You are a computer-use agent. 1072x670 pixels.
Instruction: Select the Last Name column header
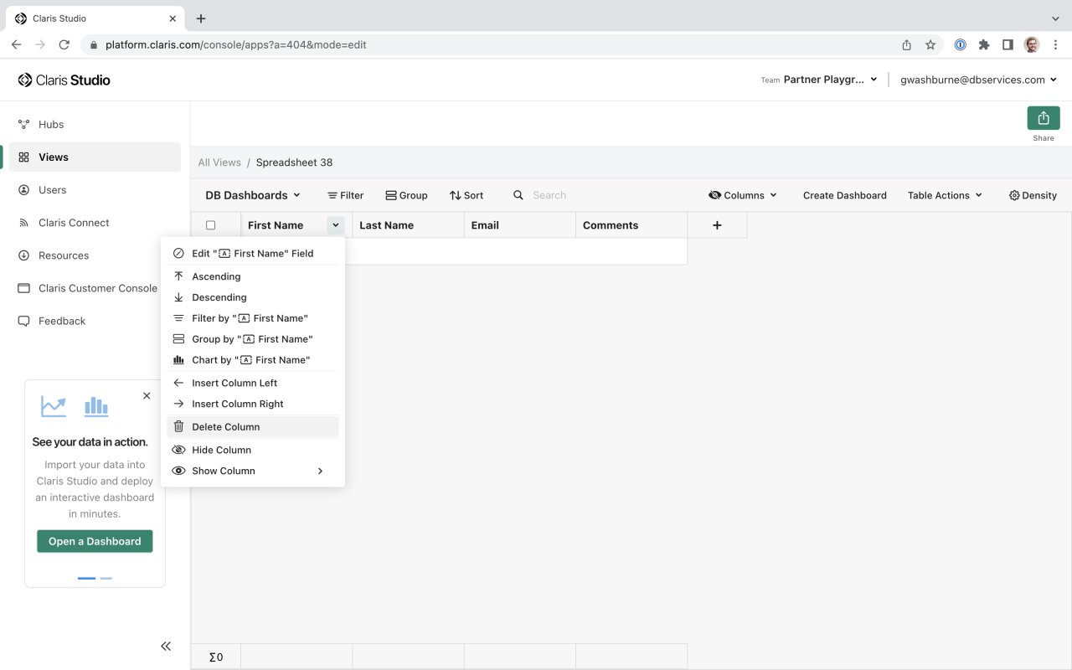(x=408, y=225)
